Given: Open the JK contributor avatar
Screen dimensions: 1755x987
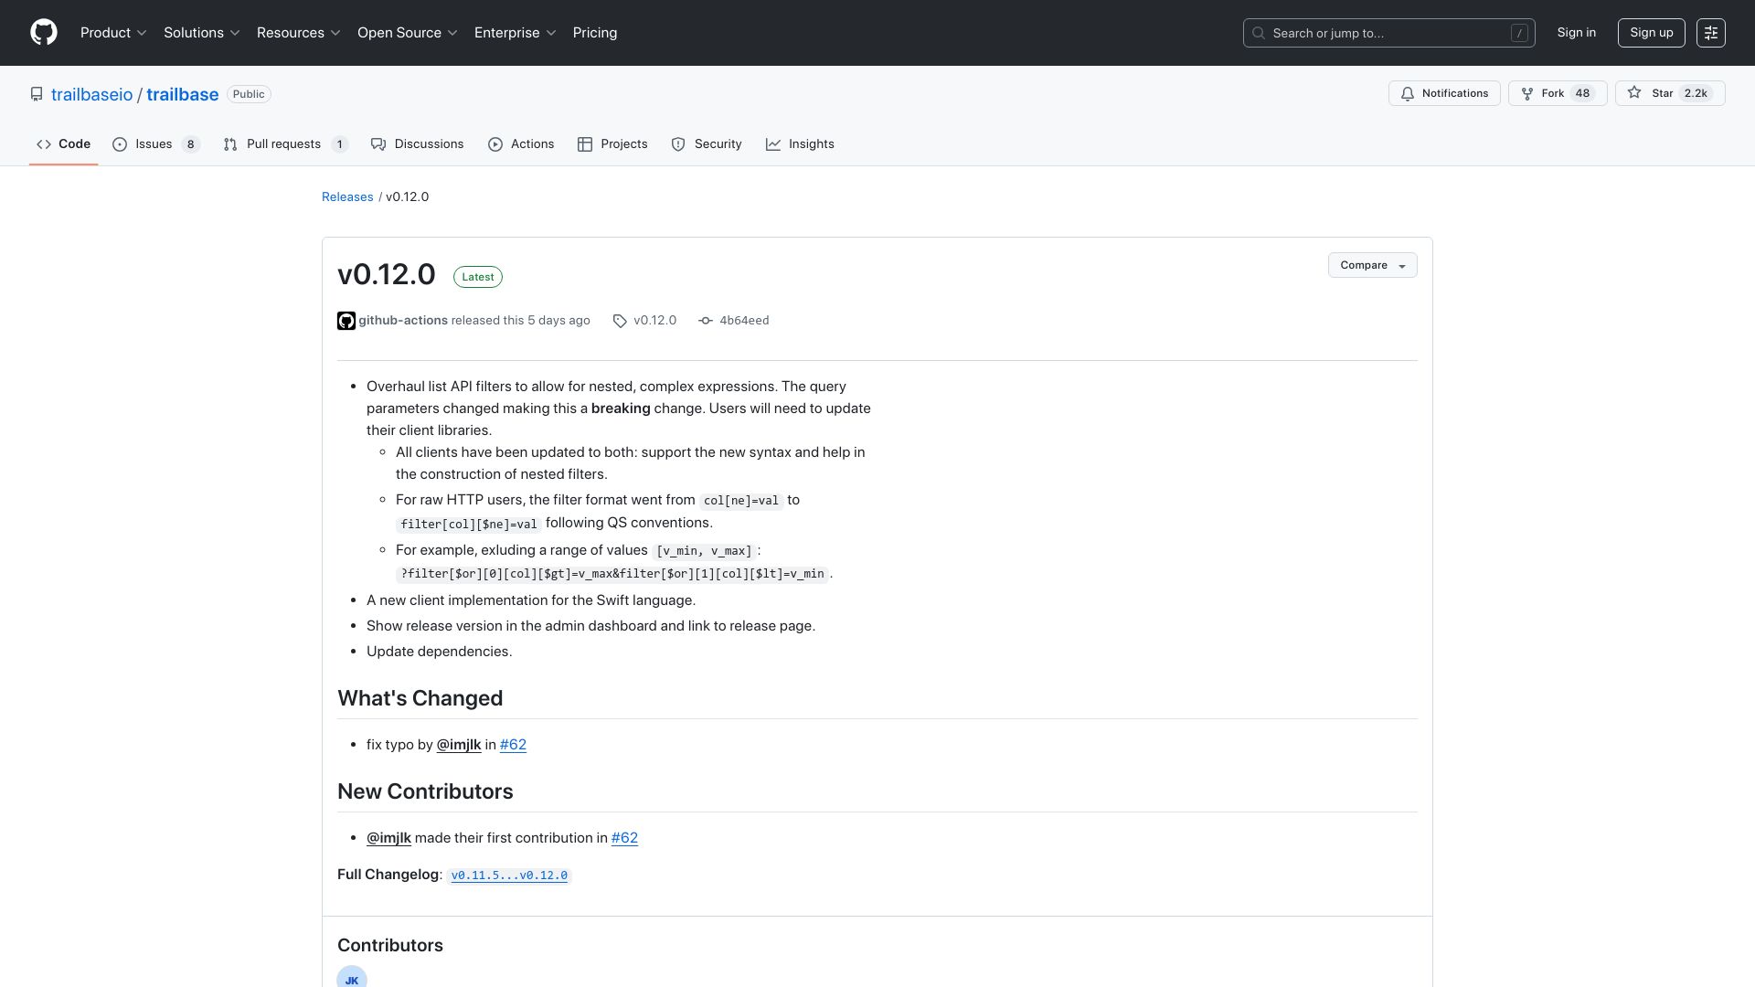Looking at the screenshot, I should [352, 976].
